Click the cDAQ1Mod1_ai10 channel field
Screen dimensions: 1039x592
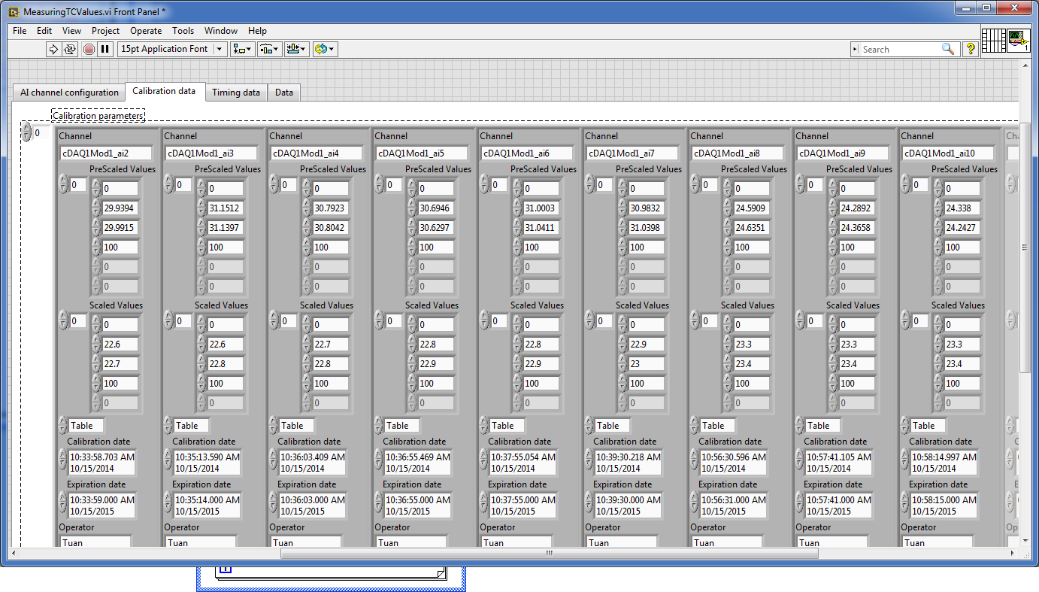point(948,153)
